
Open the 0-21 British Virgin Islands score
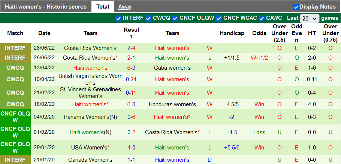(x=131, y=79)
